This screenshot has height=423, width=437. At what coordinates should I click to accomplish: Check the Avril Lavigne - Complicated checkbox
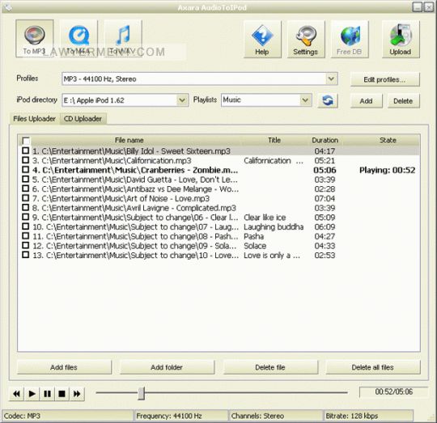pyautogui.click(x=25, y=208)
